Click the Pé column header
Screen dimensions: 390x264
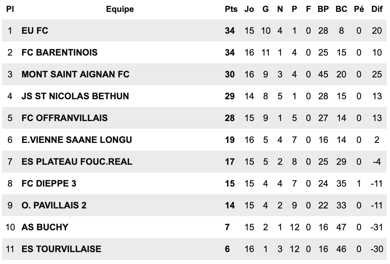click(359, 9)
